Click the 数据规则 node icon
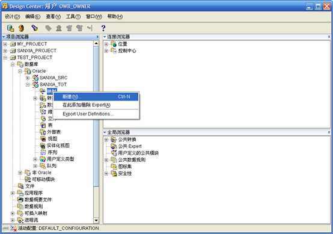The image size is (333, 234). pos(20,206)
